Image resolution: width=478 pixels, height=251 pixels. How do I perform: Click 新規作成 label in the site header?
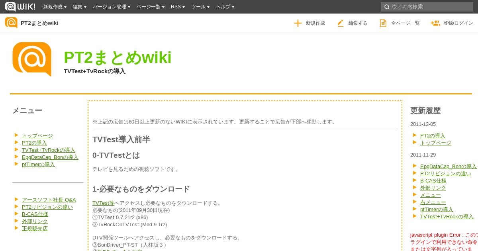[x=315, y=23]
